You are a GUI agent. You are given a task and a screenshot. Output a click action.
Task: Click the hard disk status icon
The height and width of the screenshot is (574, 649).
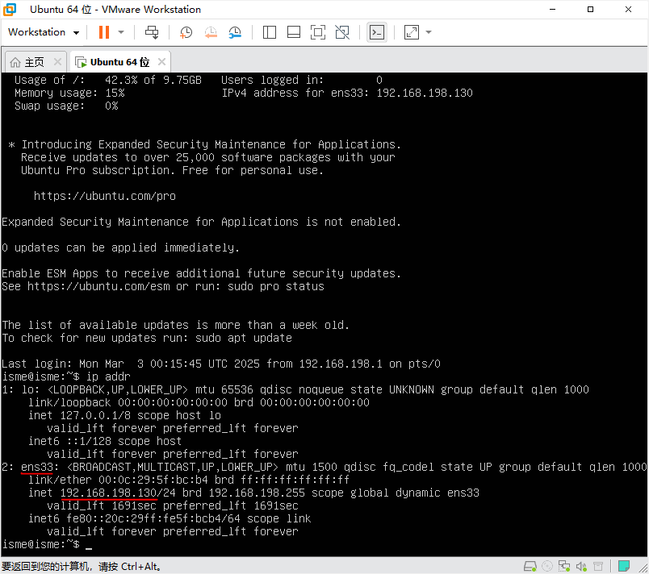pos(530,566)
